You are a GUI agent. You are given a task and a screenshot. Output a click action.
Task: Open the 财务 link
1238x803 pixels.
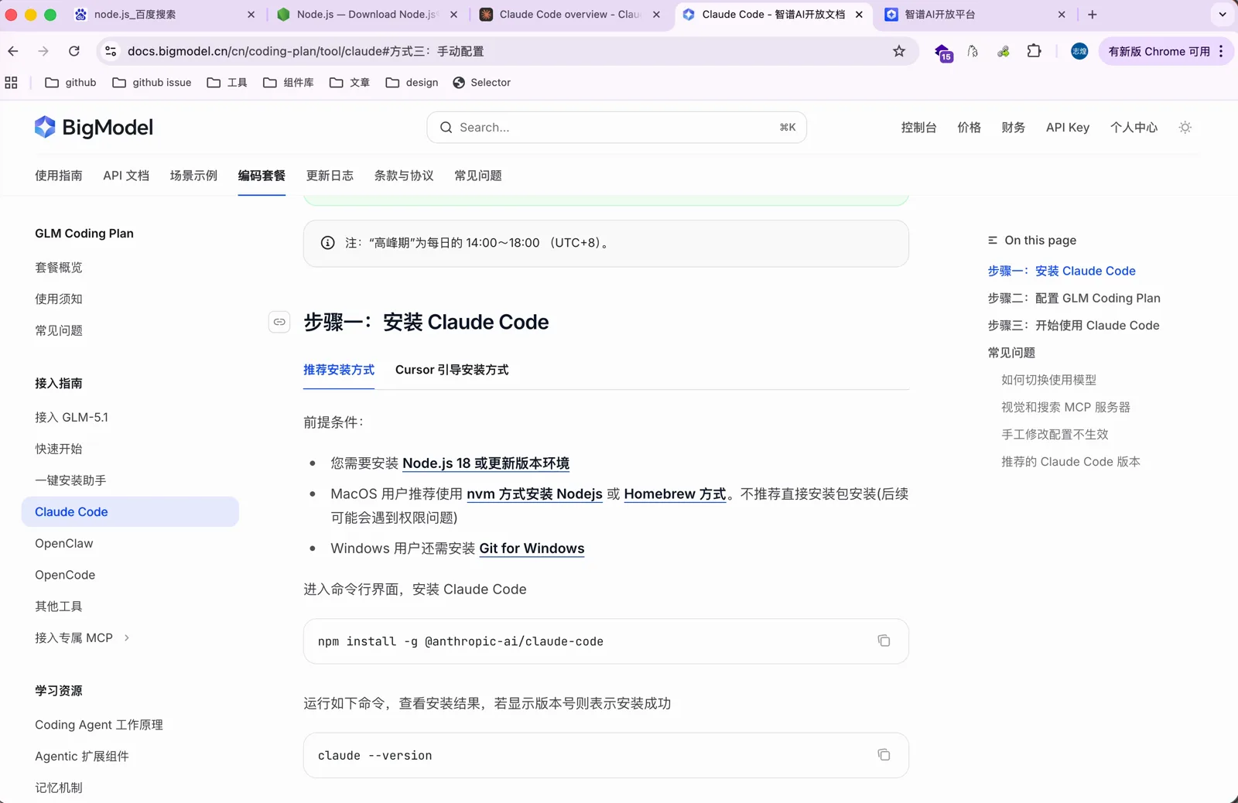point(1013,128)
